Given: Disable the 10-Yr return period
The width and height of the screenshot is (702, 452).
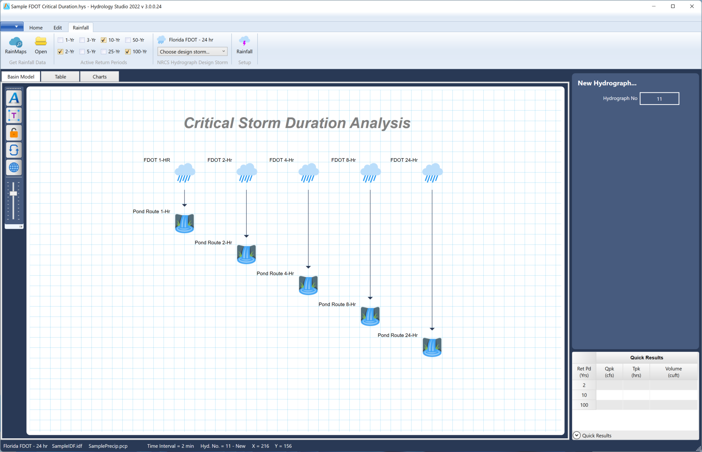Looking at the screenshot, I should click(103, 40).
